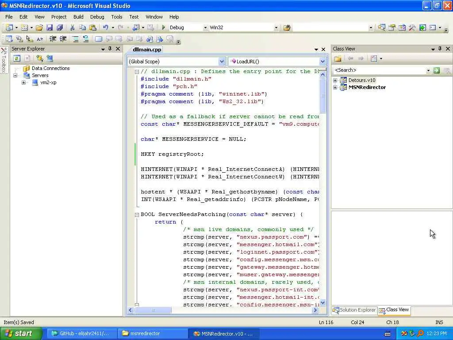Click the editor vertical scroll down arrow

(322, 302)
